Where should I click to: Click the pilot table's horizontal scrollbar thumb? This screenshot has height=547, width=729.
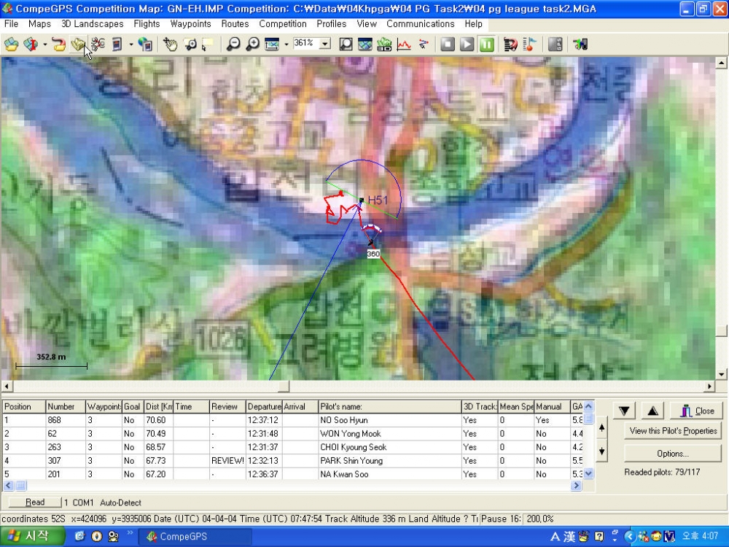(21, 486)
